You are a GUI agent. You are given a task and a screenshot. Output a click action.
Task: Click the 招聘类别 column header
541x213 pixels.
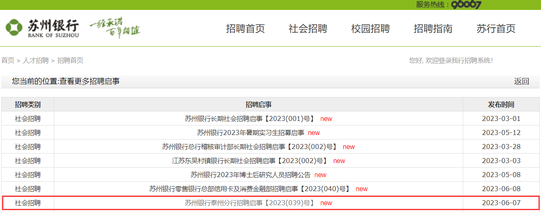tap(28, 104)
